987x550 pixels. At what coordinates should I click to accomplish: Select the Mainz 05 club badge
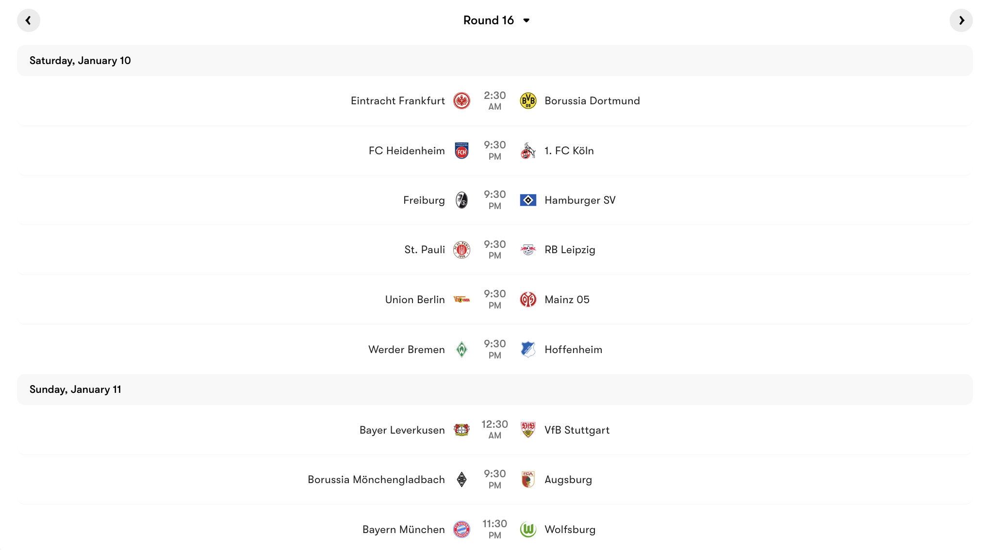coord(527,299)
